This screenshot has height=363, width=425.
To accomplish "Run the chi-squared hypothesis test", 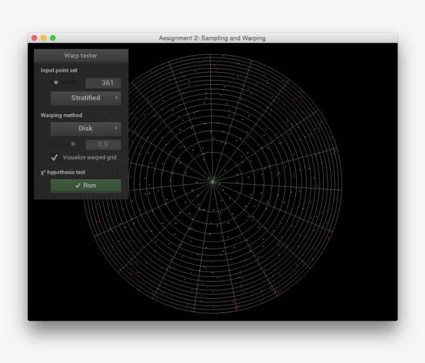I will coord(85,185).
